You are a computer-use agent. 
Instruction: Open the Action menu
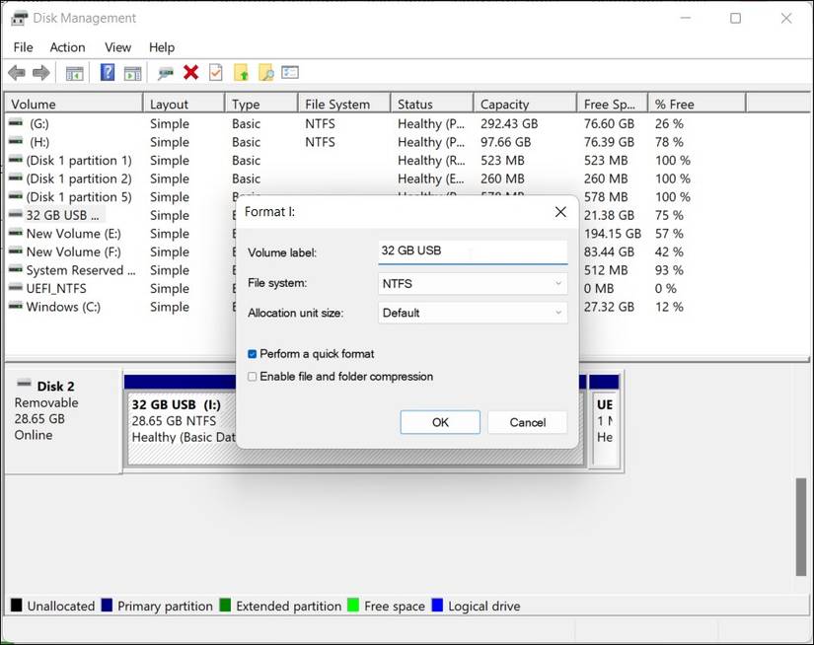pos(67,46)
